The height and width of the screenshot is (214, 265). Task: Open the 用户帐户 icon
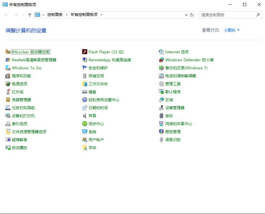[x=84, y=139]
